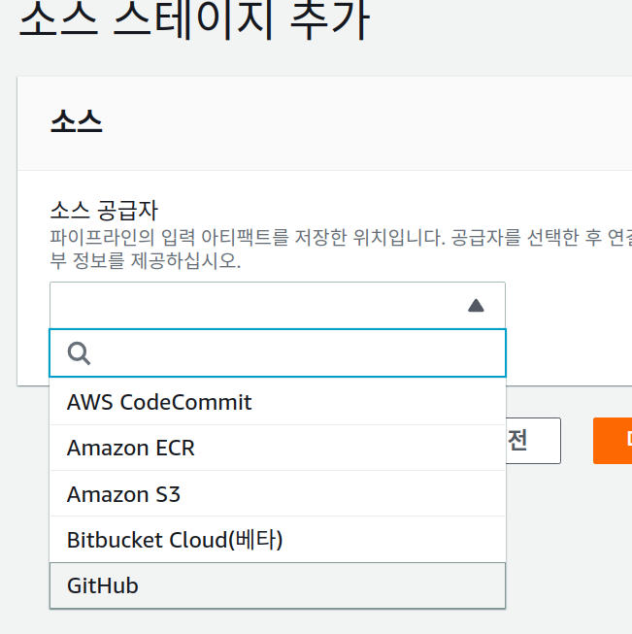Click the 소스 section heading
This screenshot has height=634, width=632.
[x=77, y=121]
